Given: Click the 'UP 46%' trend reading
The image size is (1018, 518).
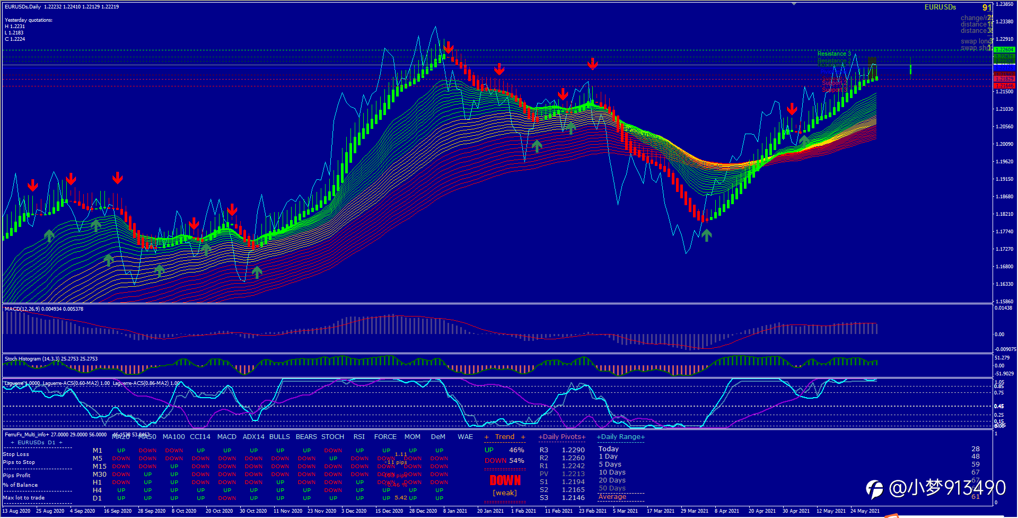Looking at the screenshot, I should (x=504, y=450).
